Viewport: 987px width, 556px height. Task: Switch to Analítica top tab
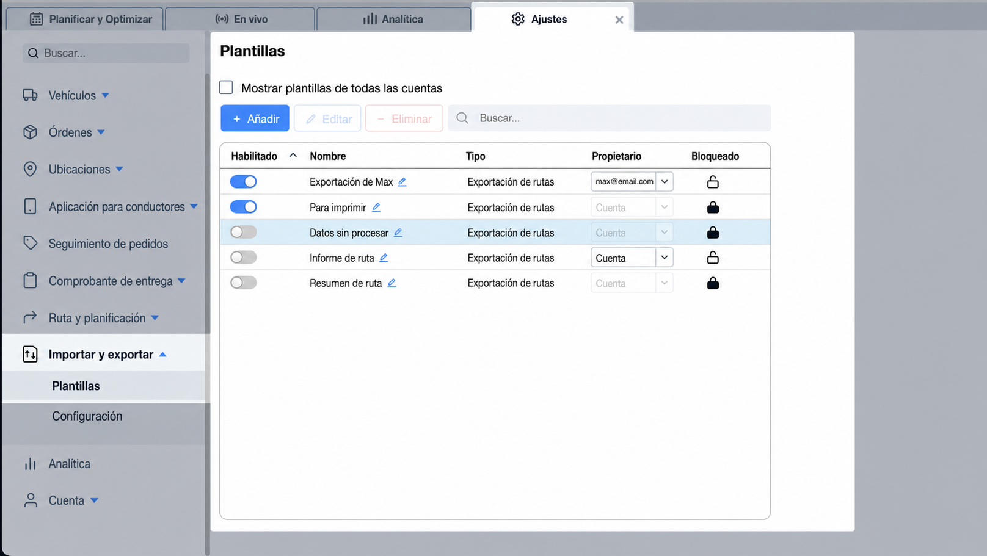pyautogui.click(x=393, y=19)
